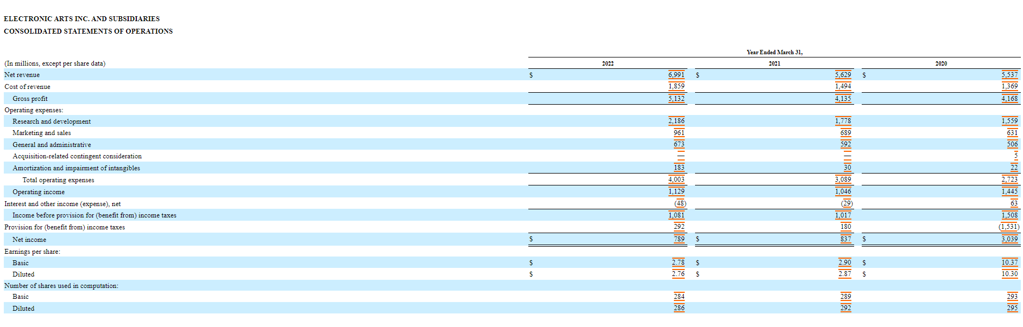The image size is (1023, 327).
Task: Click the 2022 column header
Action: 608,63
